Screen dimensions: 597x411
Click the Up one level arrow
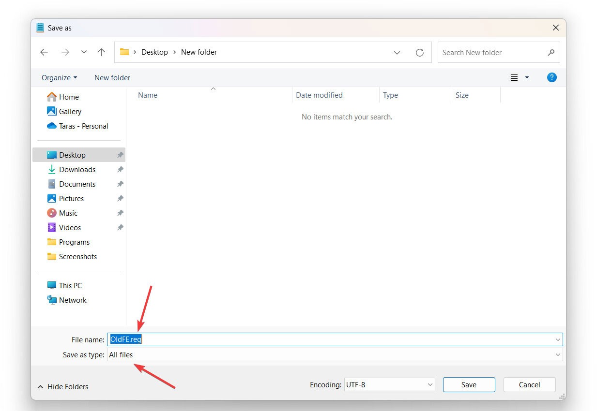(x=101, y=52)
